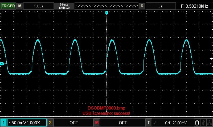The height and width of the screenshot is (127, 213).
Task: Click the channel 1 ground level marker
Action: (2, 64)
